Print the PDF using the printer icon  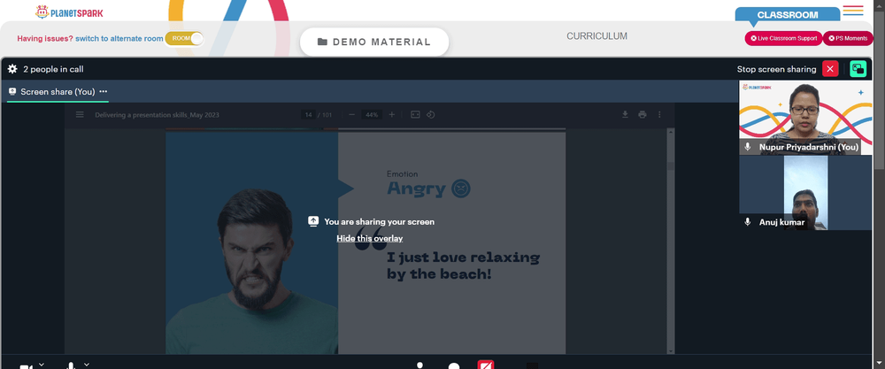(x=643, y=114)
